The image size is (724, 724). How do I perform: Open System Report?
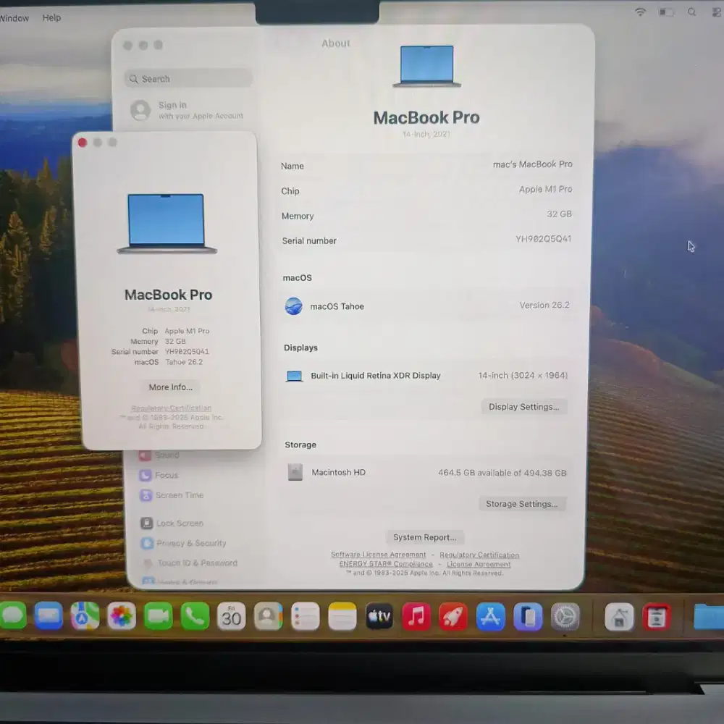tap(425, 537)
